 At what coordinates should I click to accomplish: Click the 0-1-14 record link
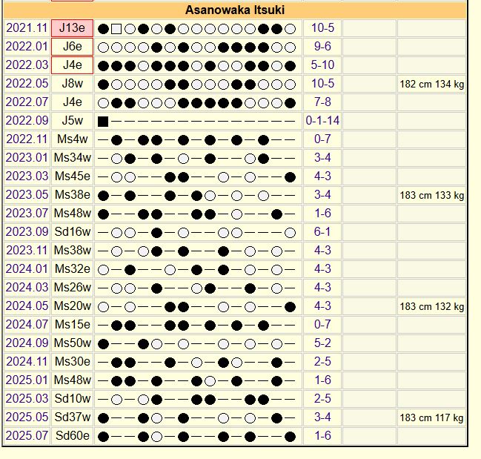pos(322,121)
